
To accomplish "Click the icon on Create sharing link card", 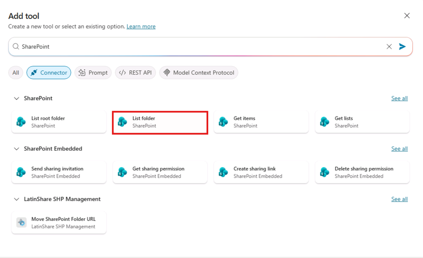I will click(x=223, y=172).
